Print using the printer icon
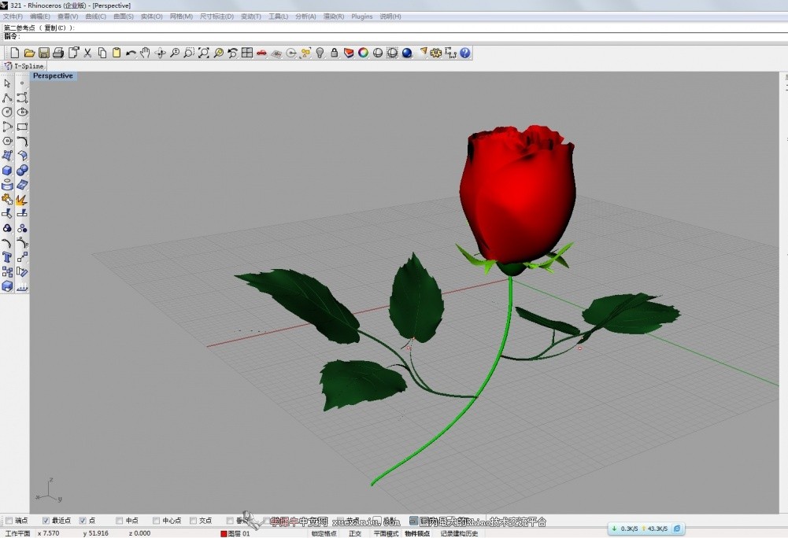 (58, 53)
